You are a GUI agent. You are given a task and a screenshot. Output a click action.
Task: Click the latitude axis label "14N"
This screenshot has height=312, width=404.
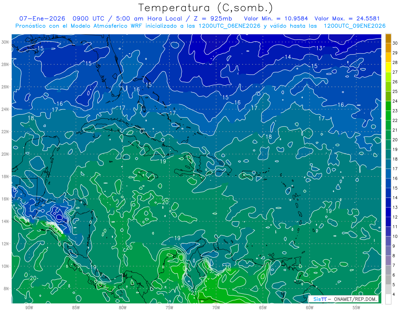[x=5, y=221]
